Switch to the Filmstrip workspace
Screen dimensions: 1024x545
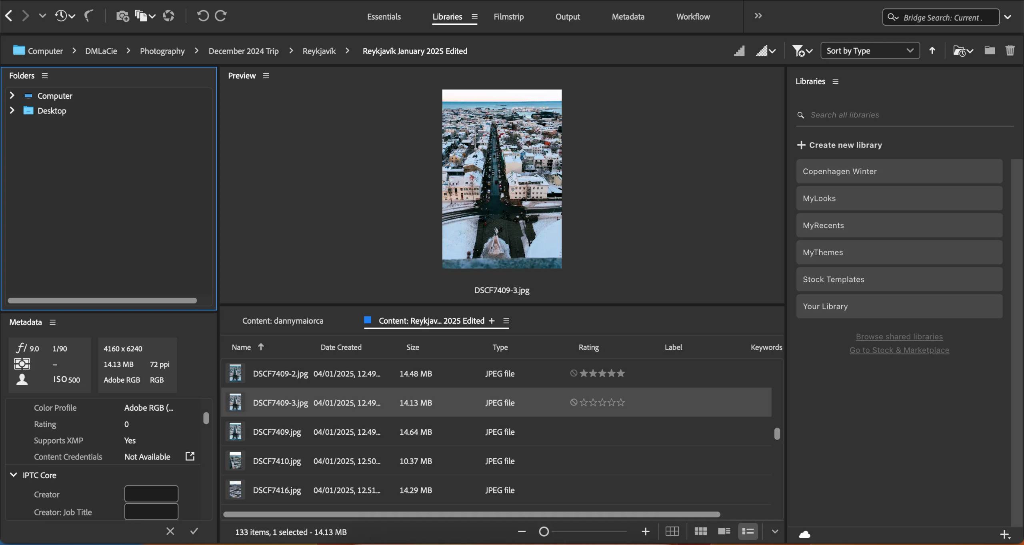click(509, 16)
